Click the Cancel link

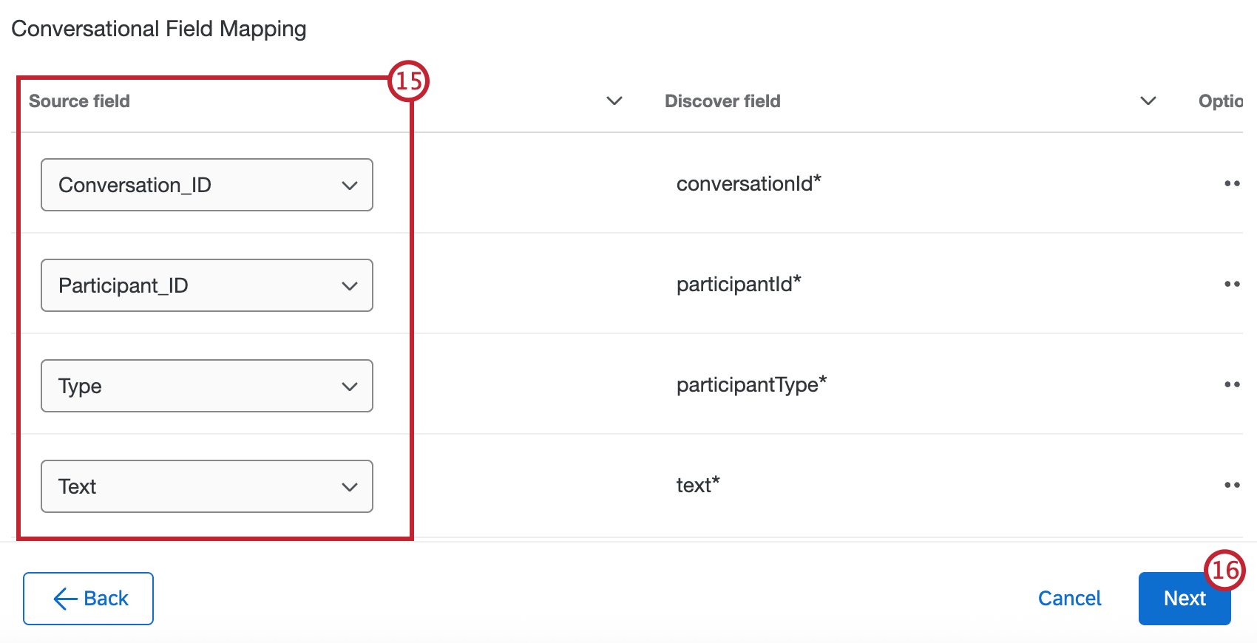coord(1069,598)
